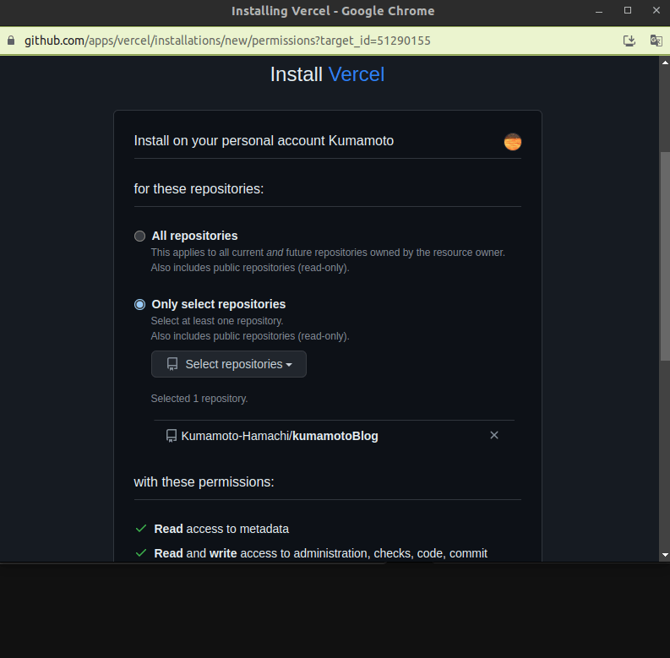Viewport: 670px width, 658px height.
Task: Click the green checkmark beside Read access to metadata
Action: [141, 529]
